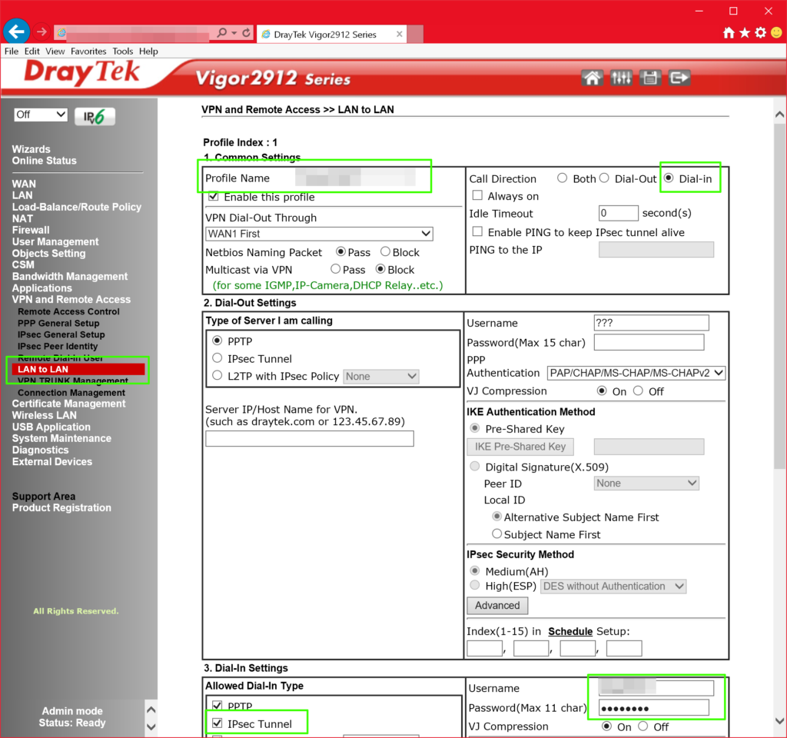Click the address bar search magnifier icon

click(221, 32)
